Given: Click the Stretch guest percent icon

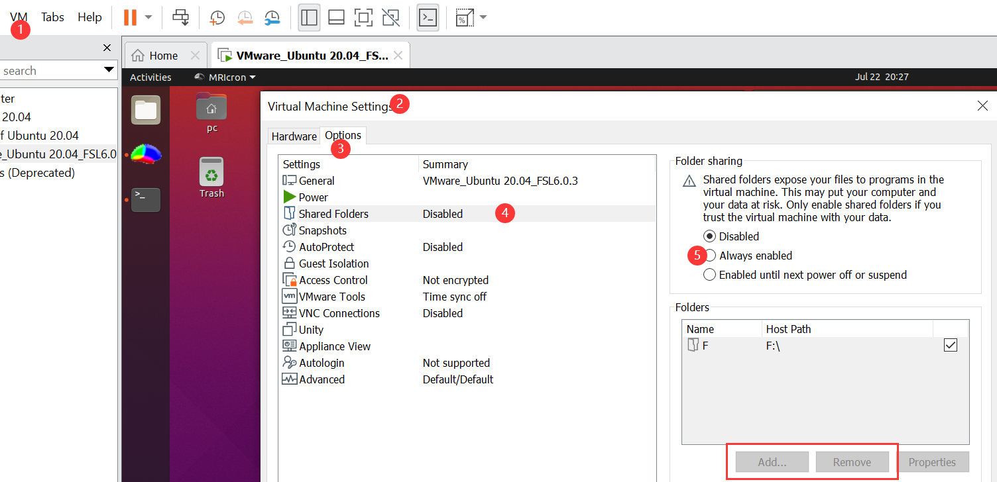Looking at the screenshot, I should coord(465,18).
